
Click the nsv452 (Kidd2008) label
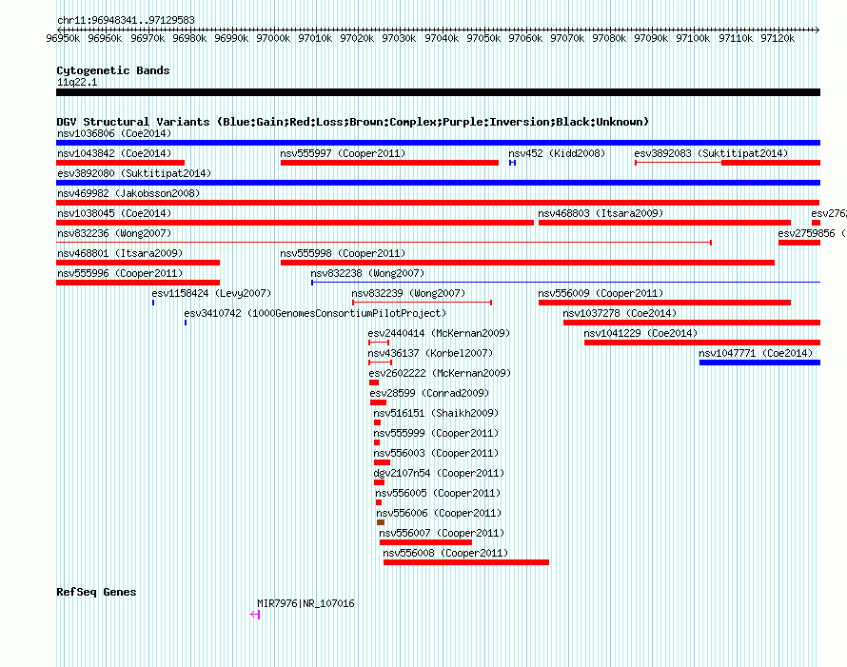[x=557, y=153]
